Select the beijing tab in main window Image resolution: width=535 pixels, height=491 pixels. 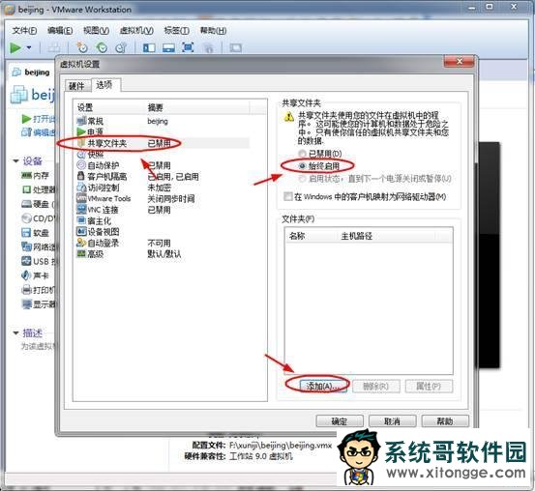[31, 72]
